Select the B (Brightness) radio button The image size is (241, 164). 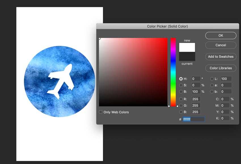point(181,91)
